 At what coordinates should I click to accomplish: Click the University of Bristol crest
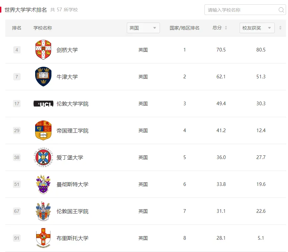43,238
